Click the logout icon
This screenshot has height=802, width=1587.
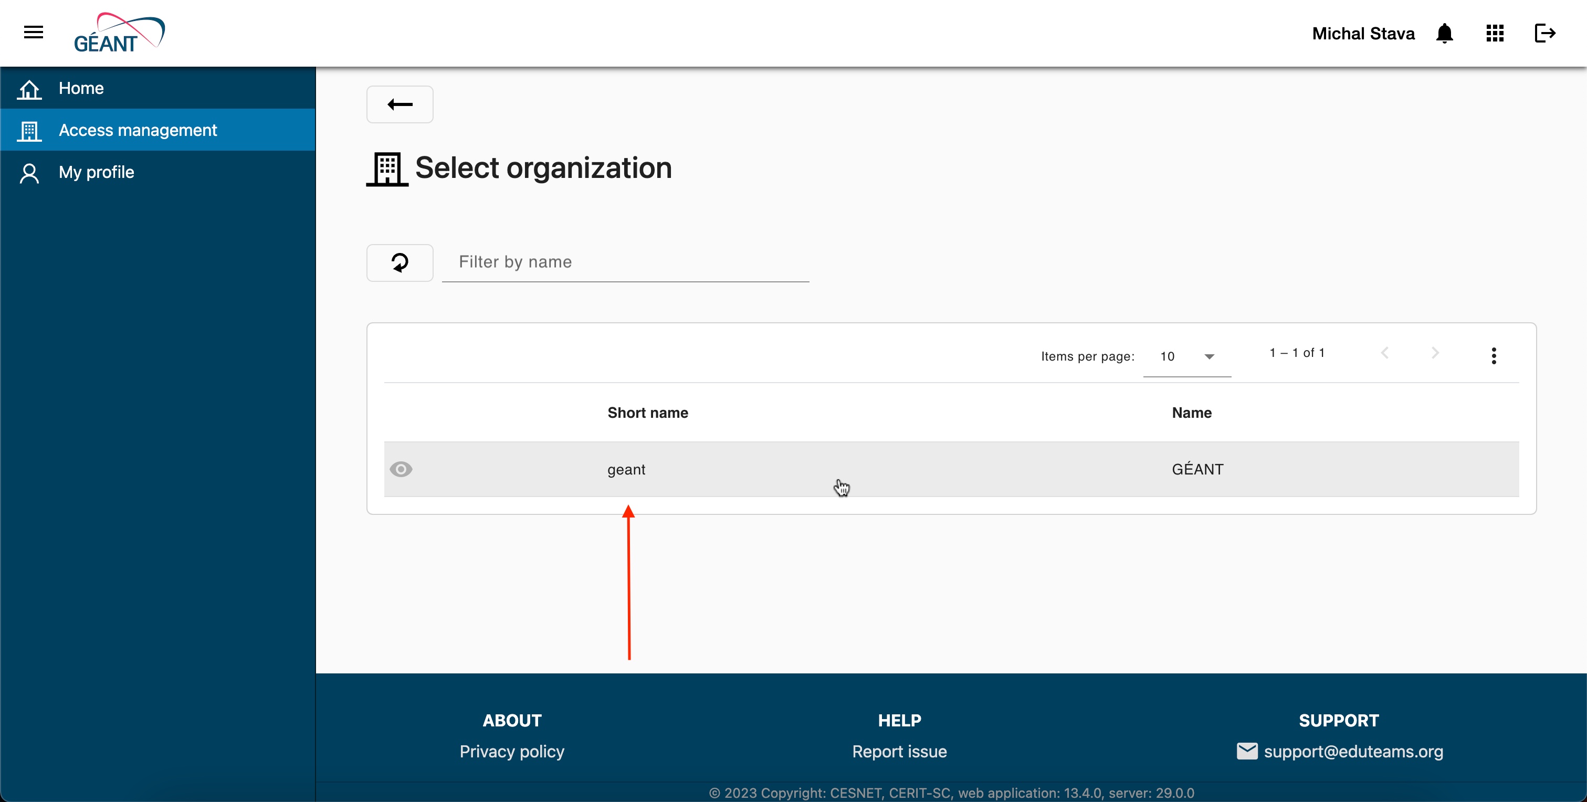tap(1544, 33)
